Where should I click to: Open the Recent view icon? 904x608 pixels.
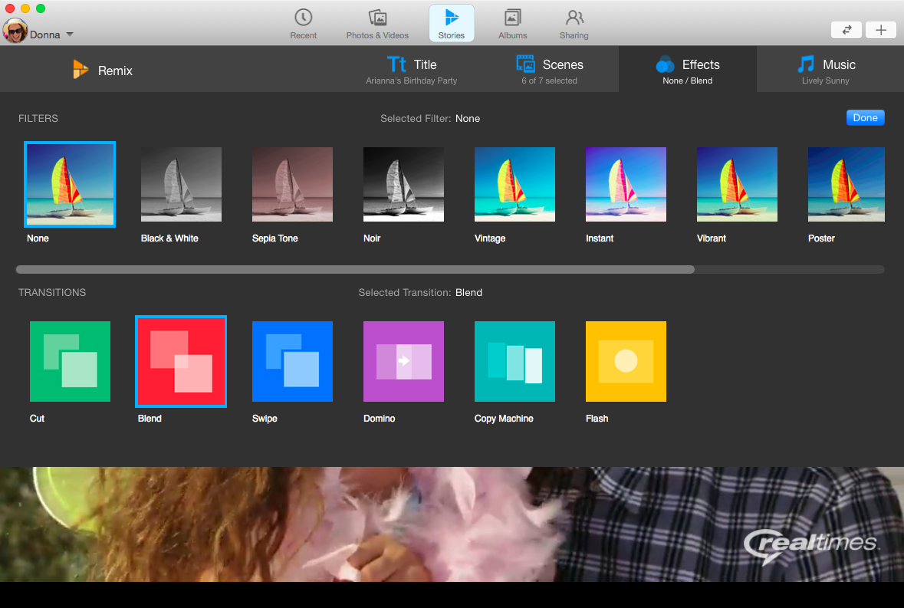303,22
